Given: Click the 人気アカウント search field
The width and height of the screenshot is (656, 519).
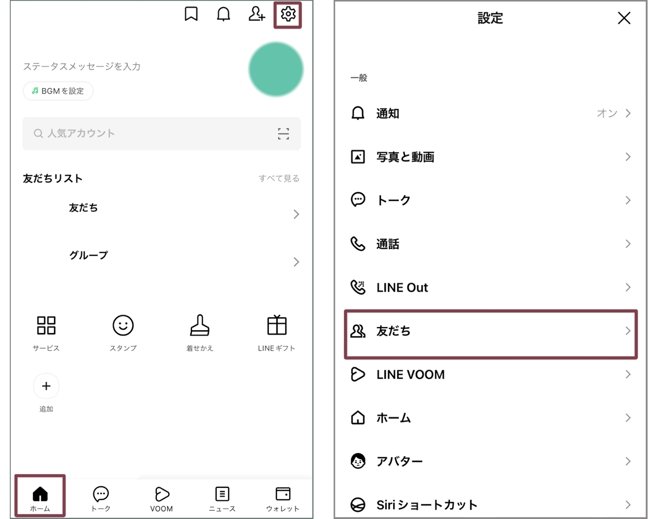Looking at the screenshot, I should click(x=150, y=134).
